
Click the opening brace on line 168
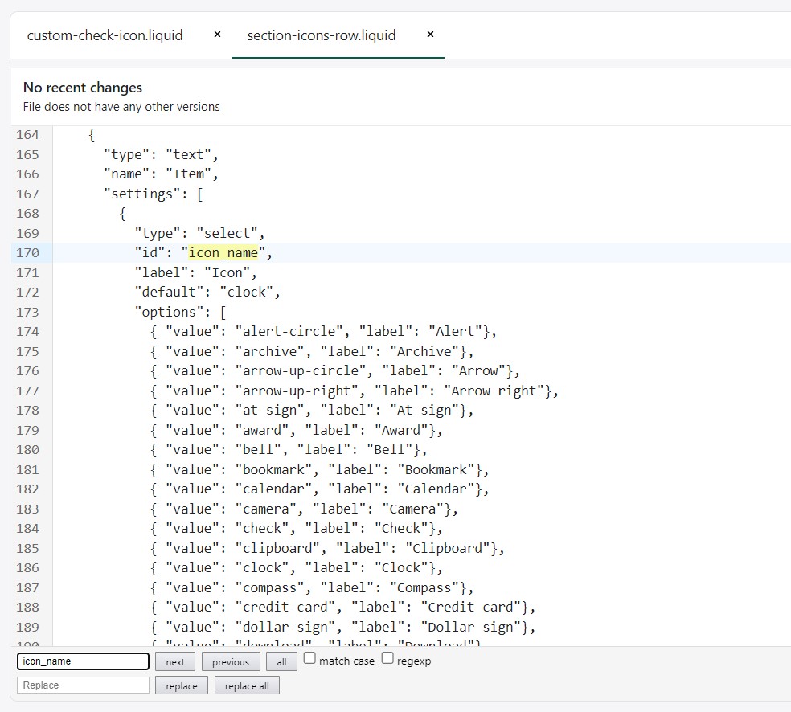[x=122, y=213]
